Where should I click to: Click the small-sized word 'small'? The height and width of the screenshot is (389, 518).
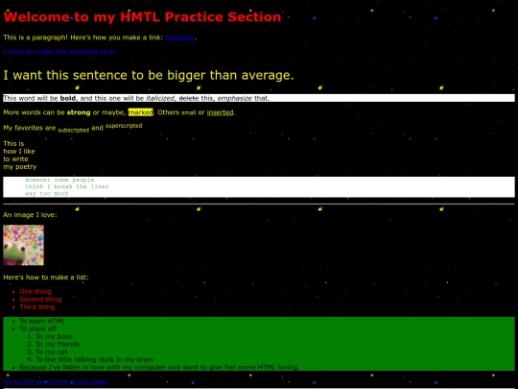click(189, 112)
